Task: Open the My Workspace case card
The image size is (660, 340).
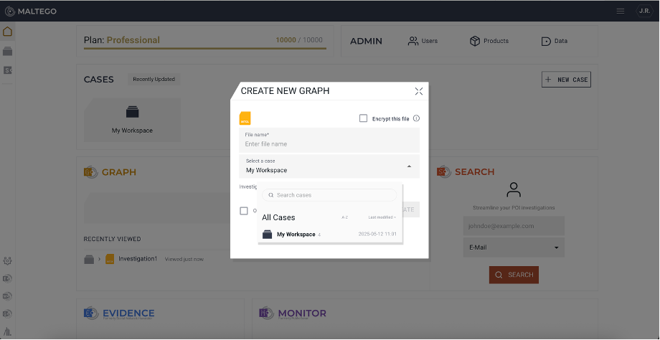Action: (x=132, y=120)
